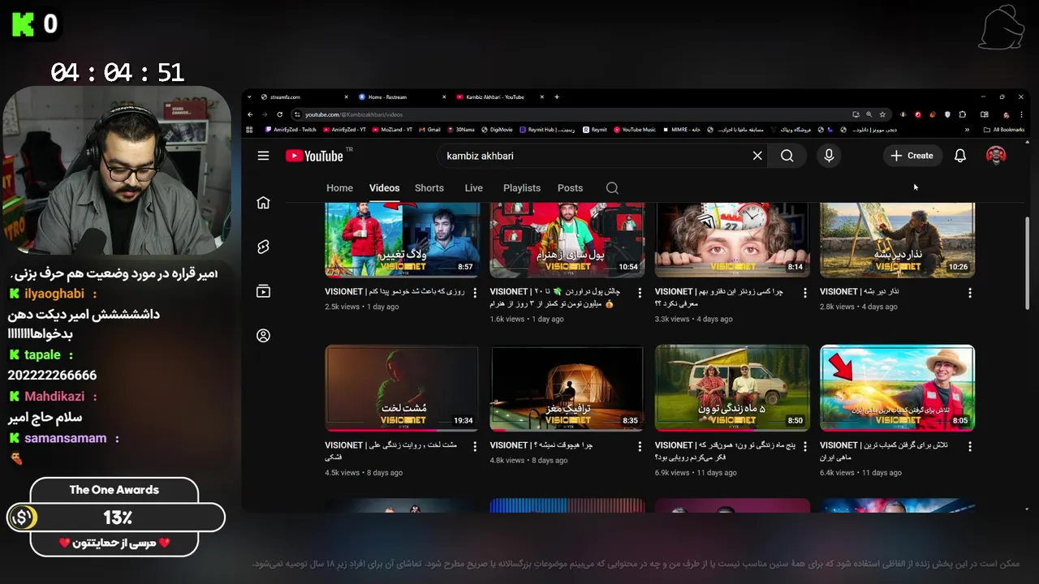Bookmark this page with the star icon
Image resolution: width=1039 pixels, height=584 pixels.
pyautogui.click(x=882, y=114)
